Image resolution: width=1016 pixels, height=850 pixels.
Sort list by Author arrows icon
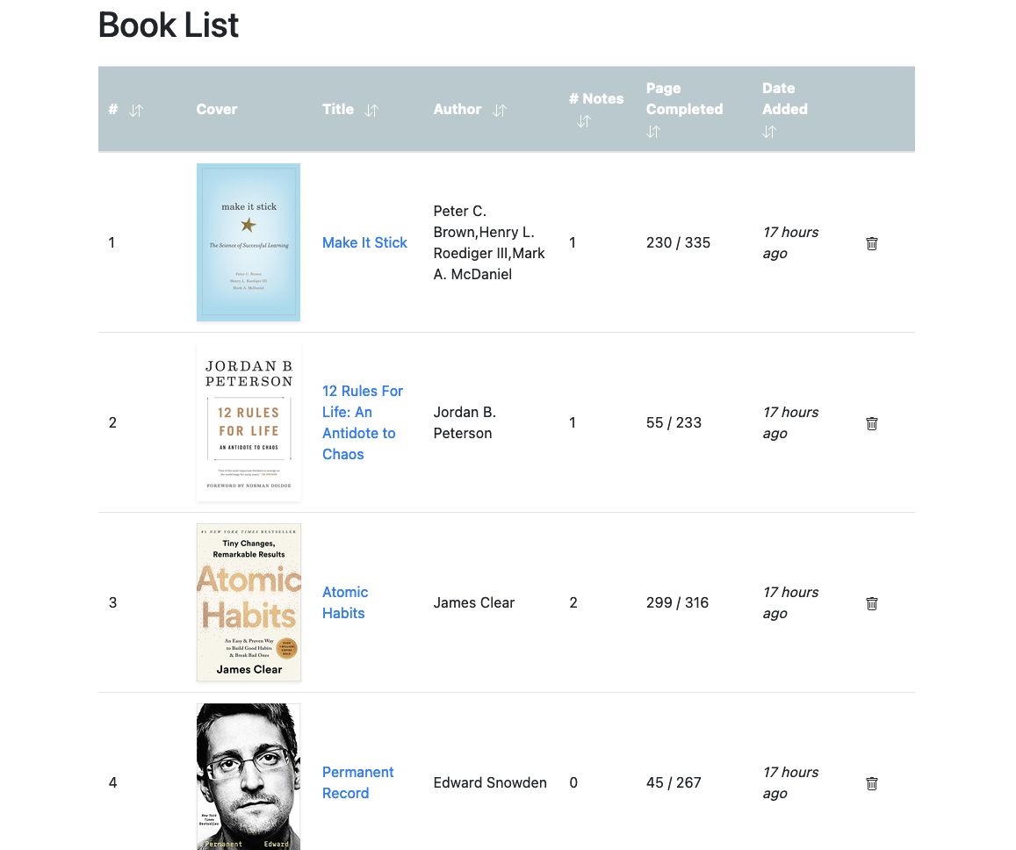tap(499, 111)
